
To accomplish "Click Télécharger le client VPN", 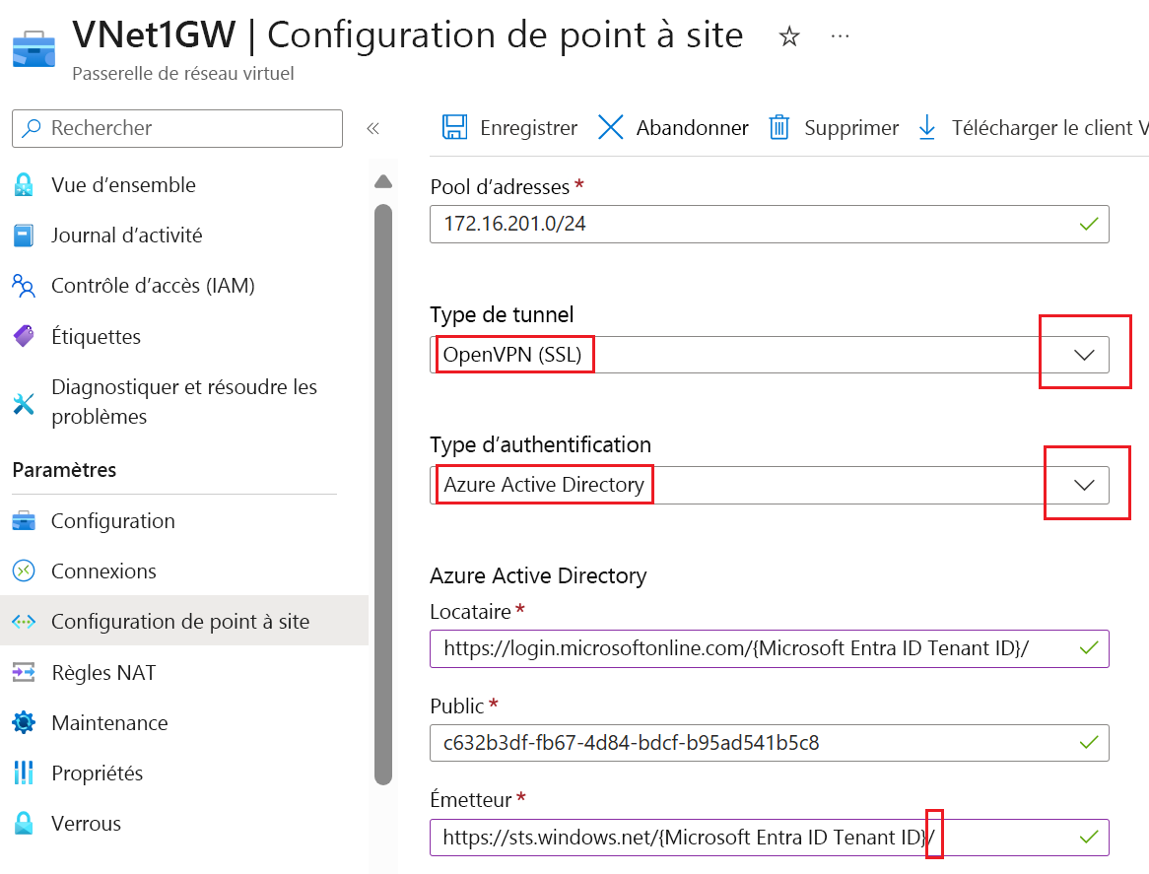I will (x=1034, y=127).
